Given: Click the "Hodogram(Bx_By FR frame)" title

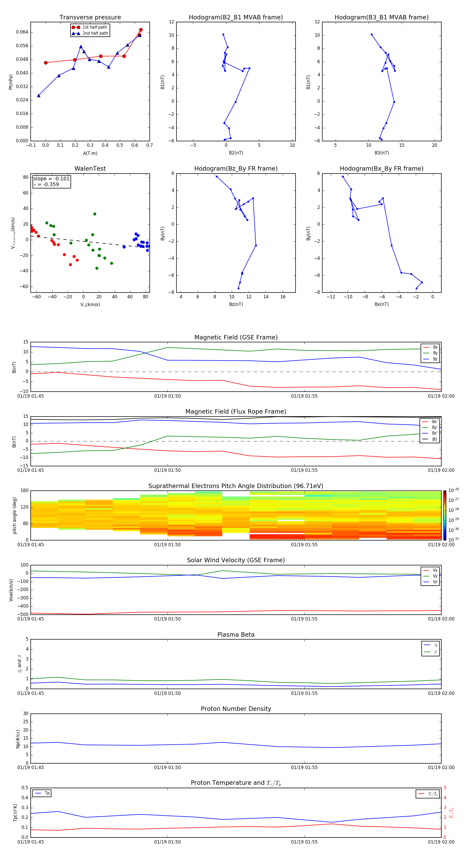Looking at the screenshot, I should 381,169.
